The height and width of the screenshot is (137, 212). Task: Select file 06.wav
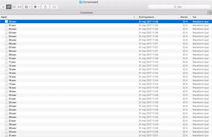(106, 44)
